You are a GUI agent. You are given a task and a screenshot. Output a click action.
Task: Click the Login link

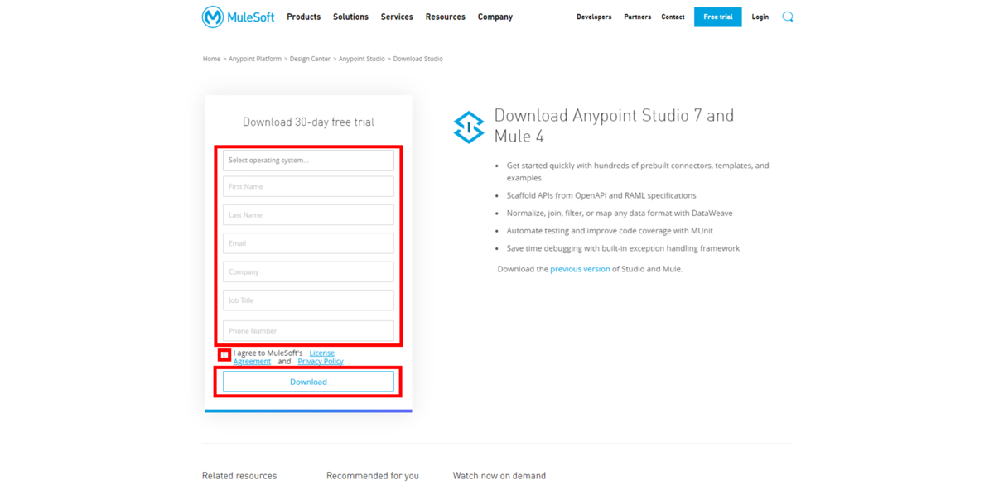(760, 17)
